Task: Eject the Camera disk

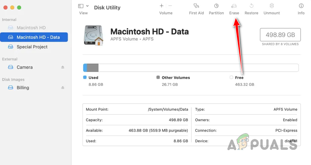Action: click(63, 67)
